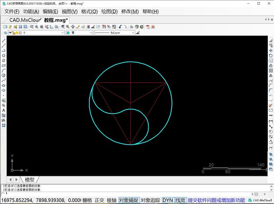
Task: Click the Save icon in toolbar
Action: (20, 27)
